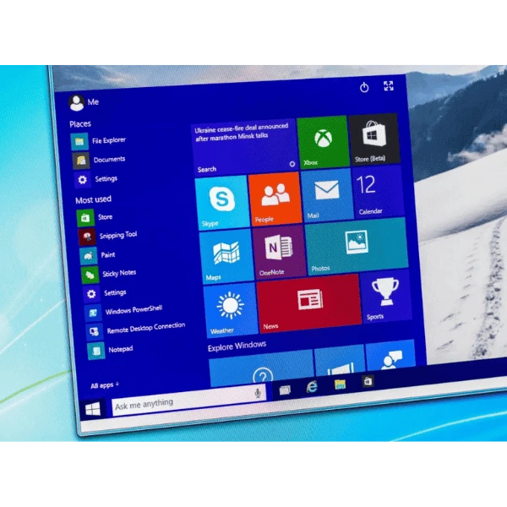The width and height of the screenshot is (507, 507).
Task: Click the power button icon
Action: [364, 87]
